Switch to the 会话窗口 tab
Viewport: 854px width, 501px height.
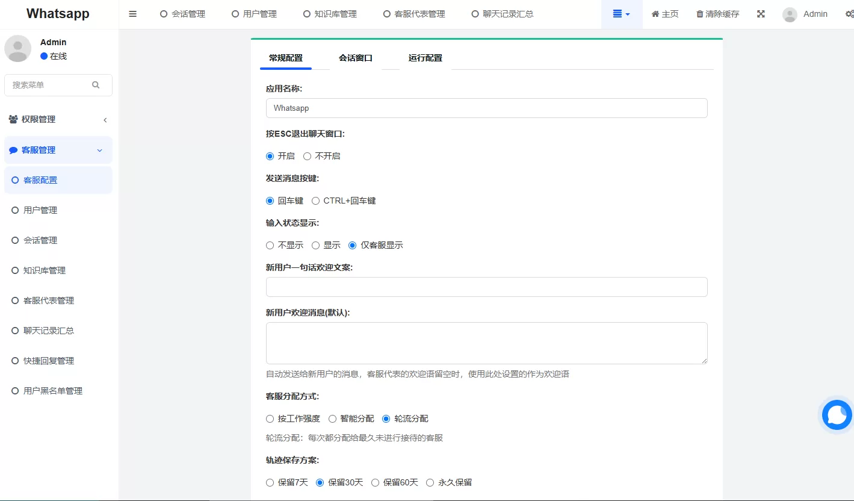[356, 58]
